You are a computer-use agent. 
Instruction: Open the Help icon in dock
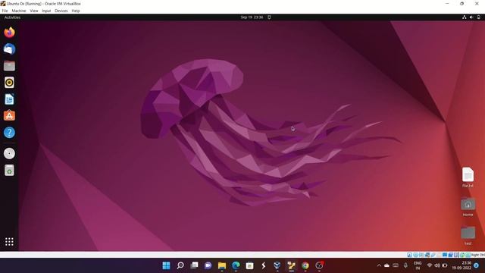click(x=9, y=133)
